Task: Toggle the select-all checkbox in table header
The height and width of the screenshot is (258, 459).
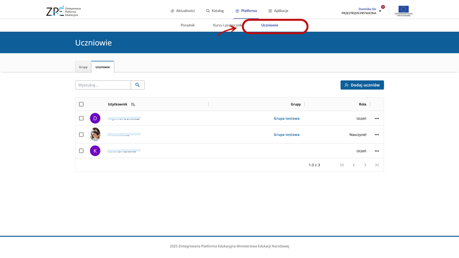Action: pyautogui.click(x=81, y=104)
